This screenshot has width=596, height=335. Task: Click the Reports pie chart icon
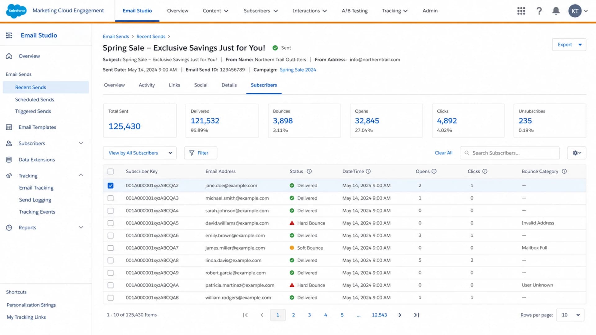click(x=9, y=227)
